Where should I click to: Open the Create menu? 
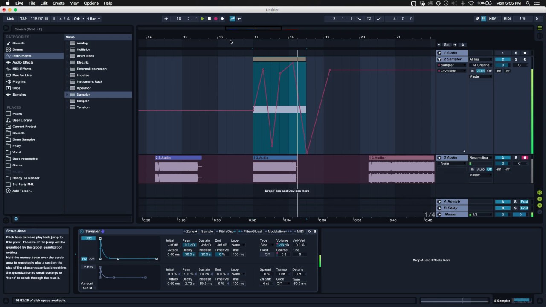58,3
